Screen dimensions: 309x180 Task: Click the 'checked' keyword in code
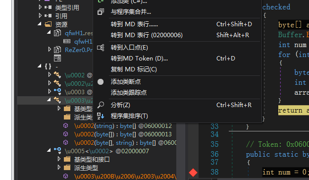[x=276, y=7]
